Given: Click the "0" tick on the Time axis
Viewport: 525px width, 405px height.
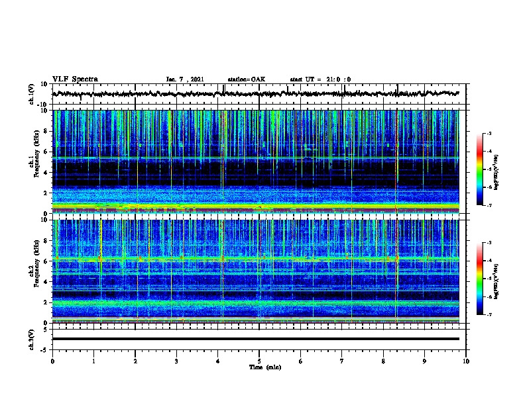Looking at the screenshot, I should [x=52, y=361].
